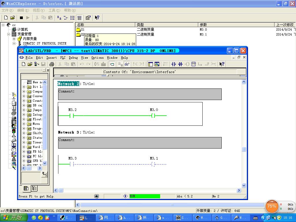Viewport: 296px width, 222px height.
Task: Select SIMATIC S7 PROTOCOL SUITE tree item
Action: (45, 43)
